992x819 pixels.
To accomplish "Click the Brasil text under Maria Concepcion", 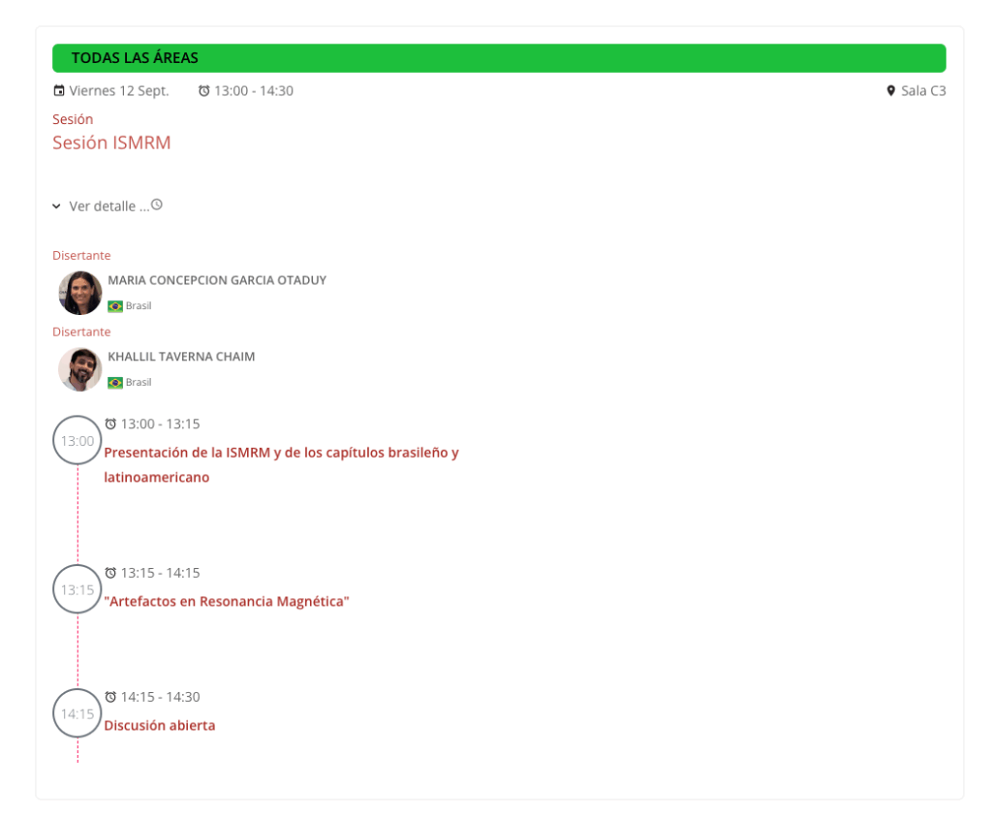I will 139,305.
